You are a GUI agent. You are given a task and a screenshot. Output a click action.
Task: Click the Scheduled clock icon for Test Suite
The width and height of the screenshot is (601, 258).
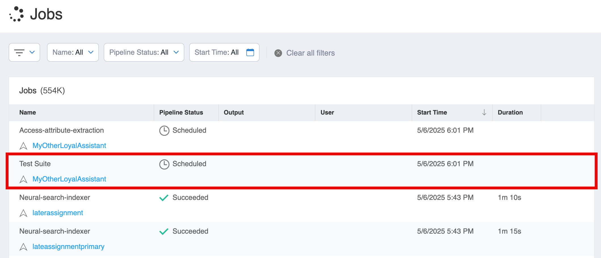(164, 164)
